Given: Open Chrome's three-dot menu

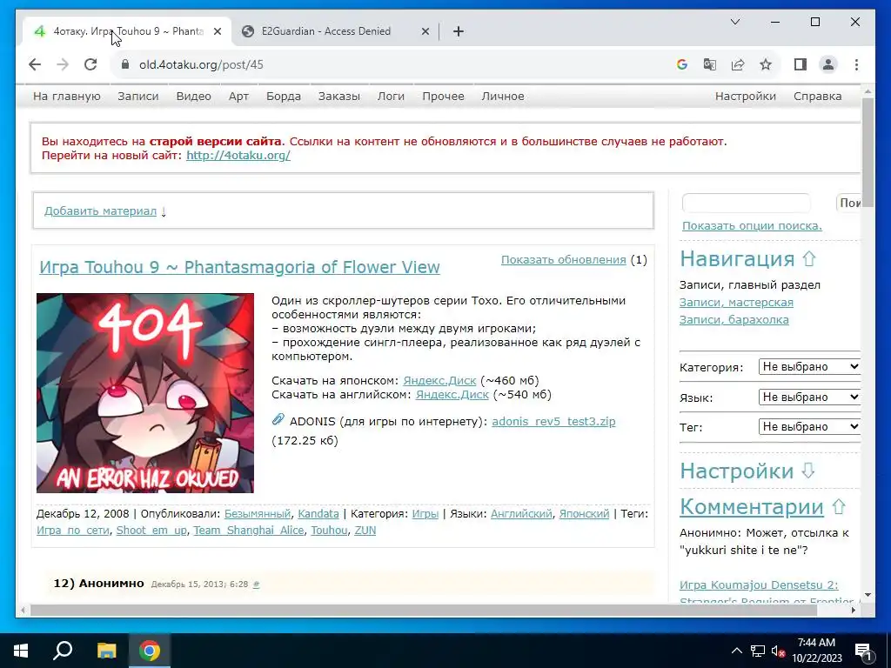Looking at the screenshot, I should [856, 64].
